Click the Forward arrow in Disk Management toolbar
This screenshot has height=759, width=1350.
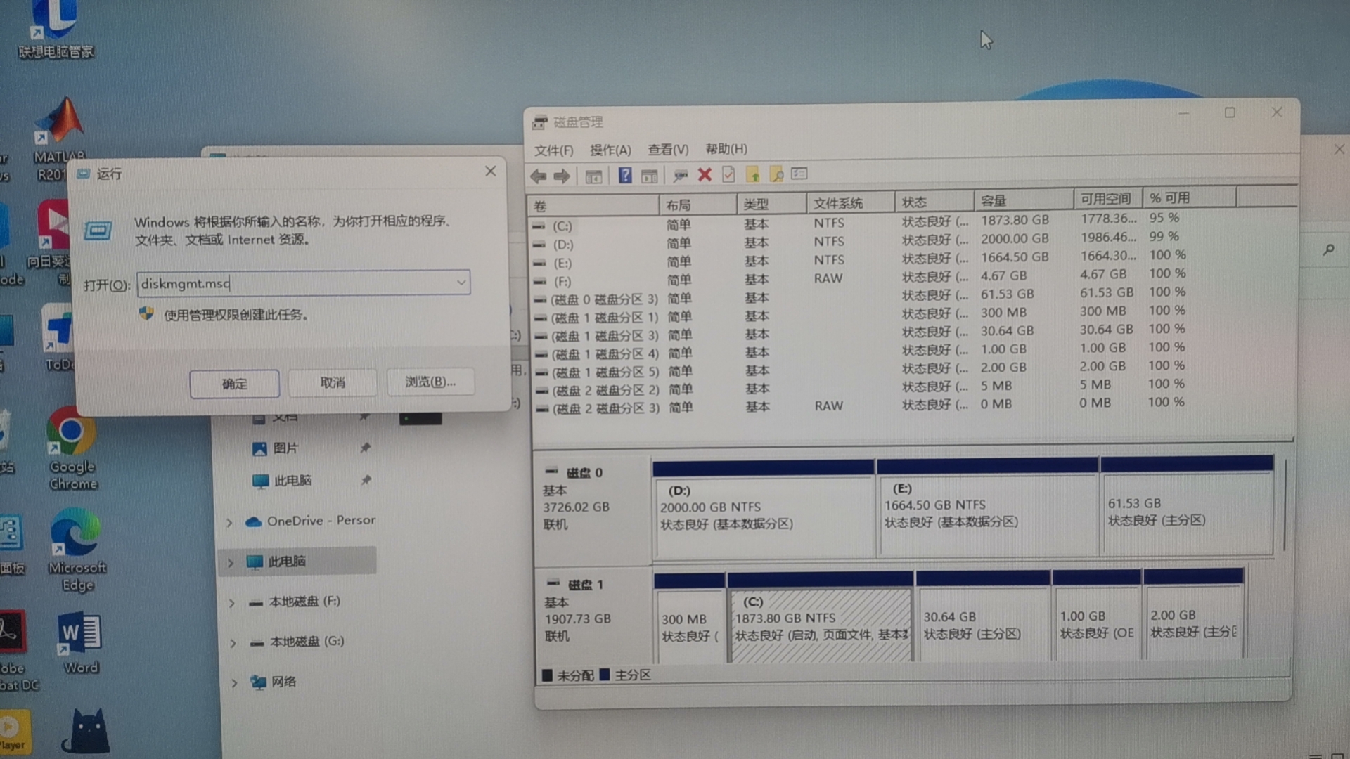point(561,176)
